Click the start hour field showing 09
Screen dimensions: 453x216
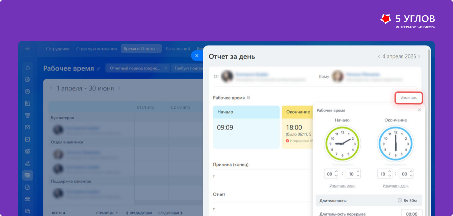[x=331, y=174]
